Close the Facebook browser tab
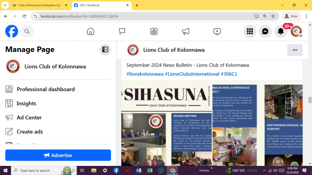The image size is (312, 175). [127, 5]
